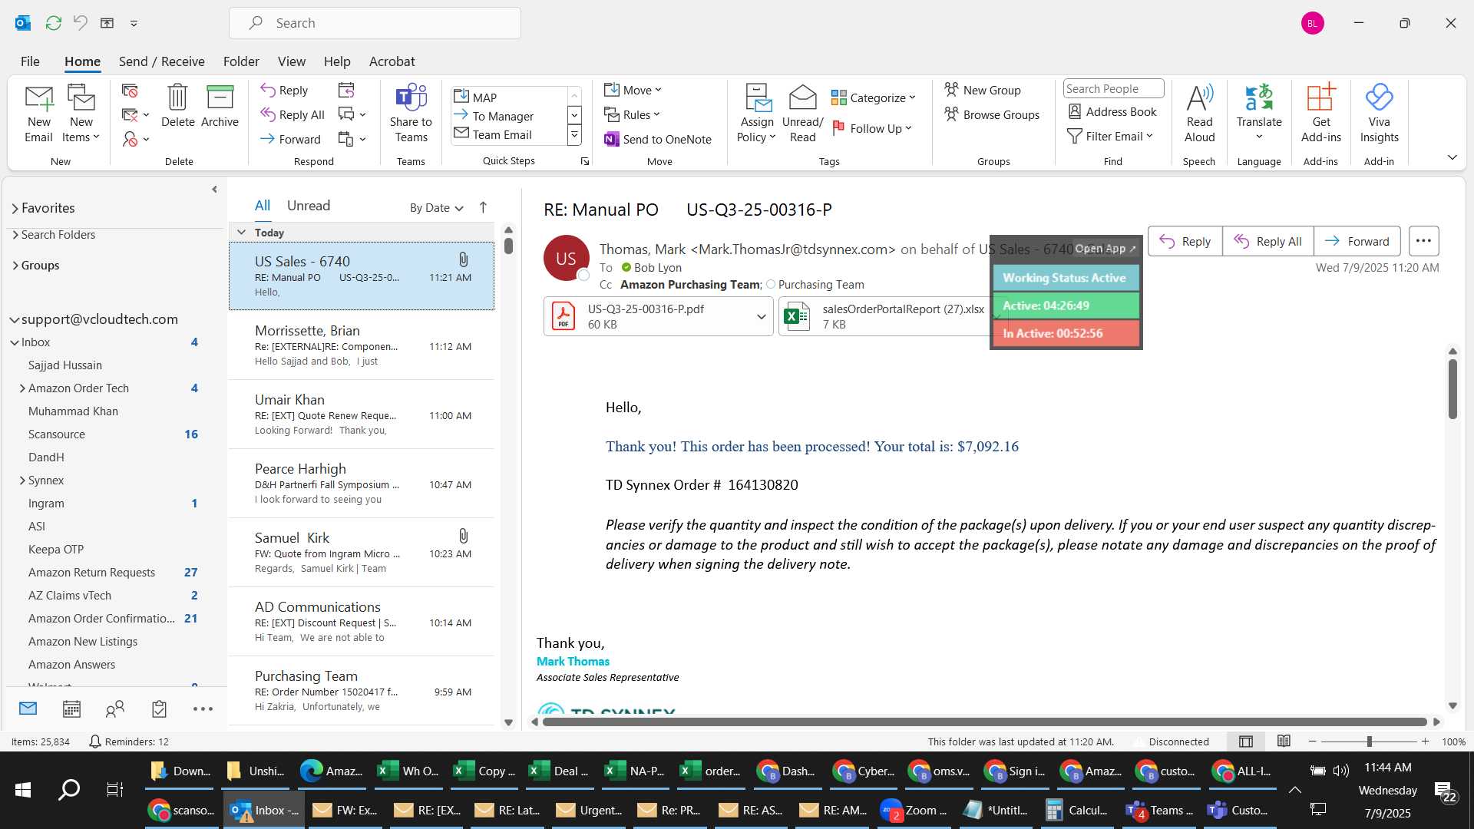This screenshot has height=829, width=1474.
Task: Open the Address Book
Action: click(1112, 112)
